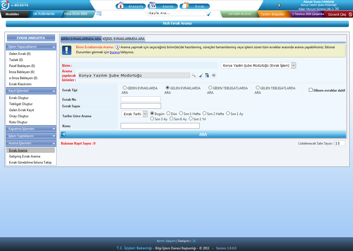This screenshot has width=353, height=251.
Task: Choose the Son 1 Hafta date range
Action: [x=181, y=113]
